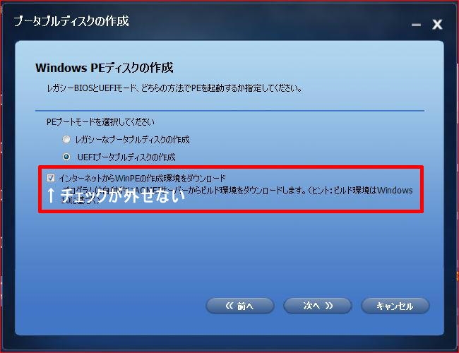Click the double left chevron on 前へ

click(229, 306)
